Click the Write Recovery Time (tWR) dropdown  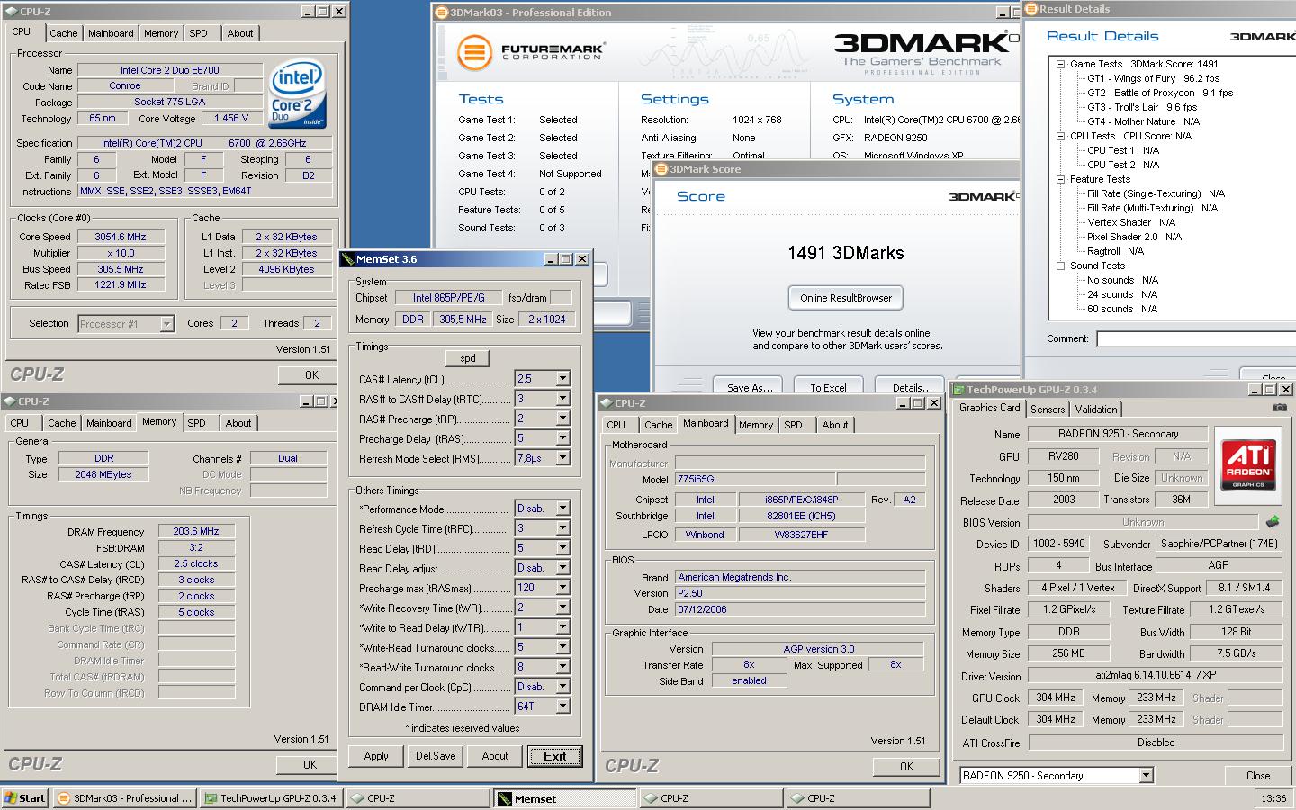(562, 607)
